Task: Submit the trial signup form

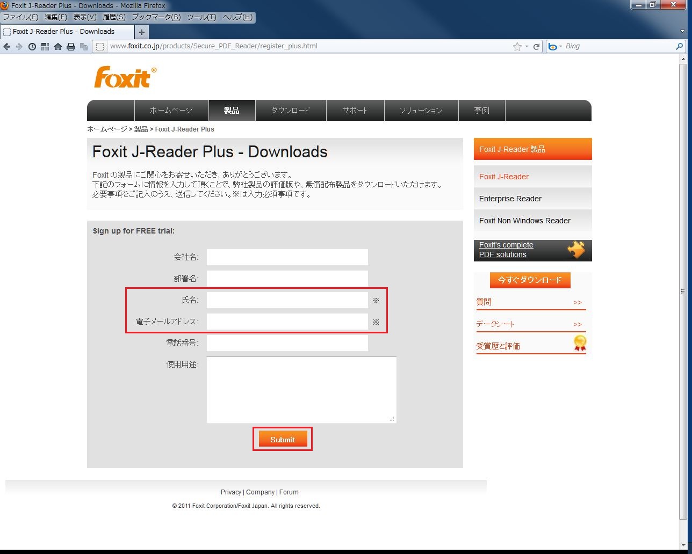Action: [x=283, y=439]
